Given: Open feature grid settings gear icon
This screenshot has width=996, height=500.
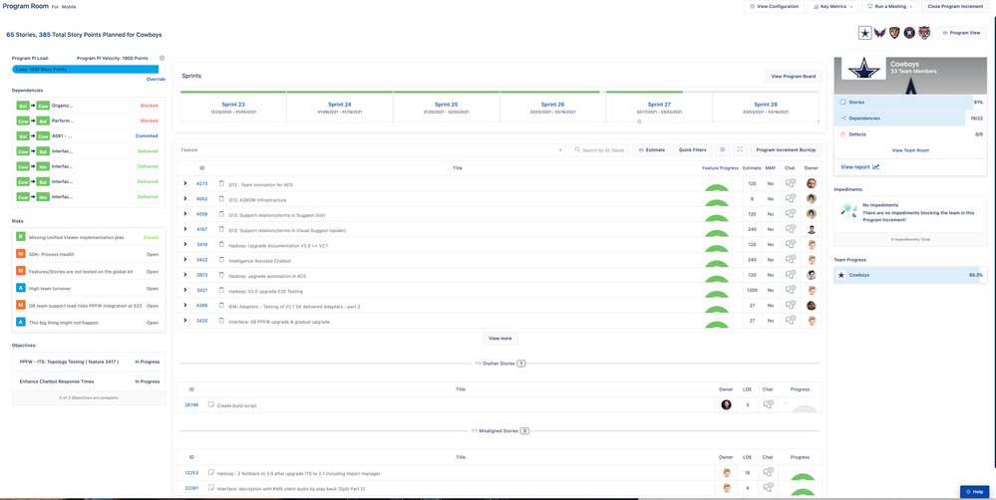Looking at the screenshot, I should coord(722,149).
